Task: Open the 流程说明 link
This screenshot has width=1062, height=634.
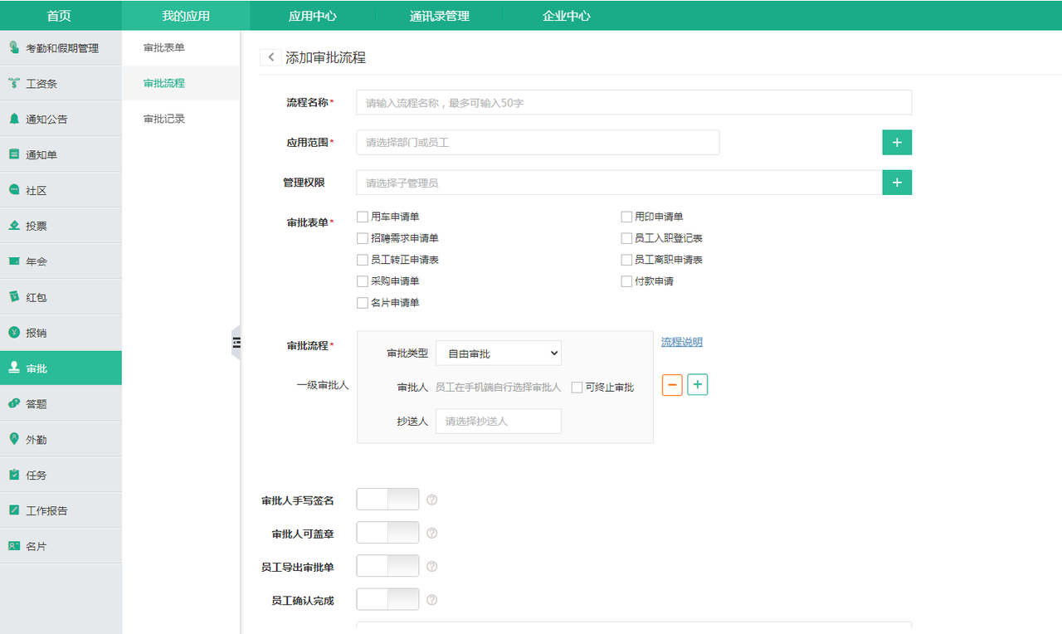Action: click(x=682, y=342)
